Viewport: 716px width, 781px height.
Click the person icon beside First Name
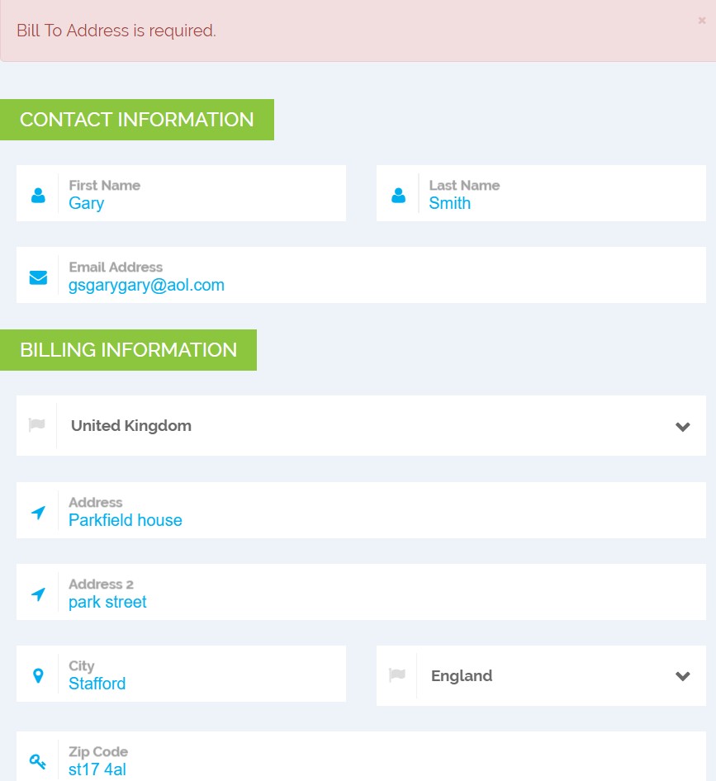point(38,196)
